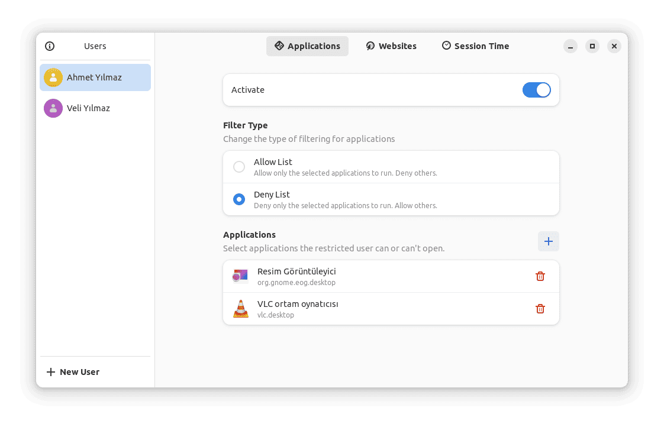This screenshot has height=427, width=664.
Task: Click the org.gnome.eog.desktop text
Action: (x=296, y=283)
